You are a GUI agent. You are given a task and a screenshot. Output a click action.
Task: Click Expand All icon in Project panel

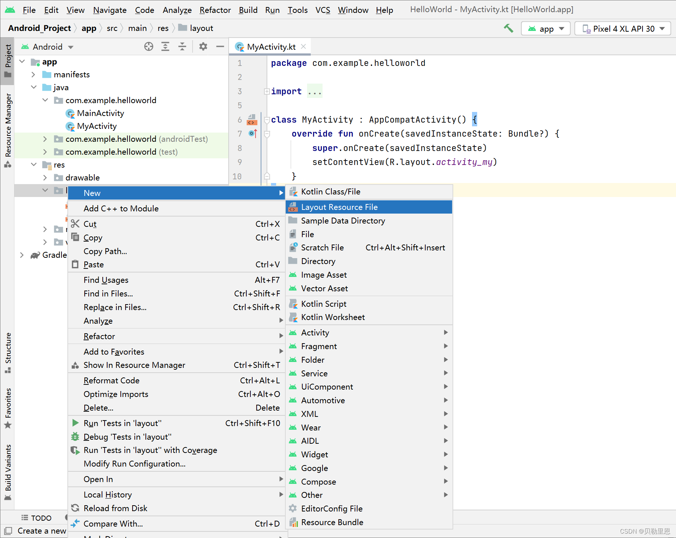click(165, 47)
